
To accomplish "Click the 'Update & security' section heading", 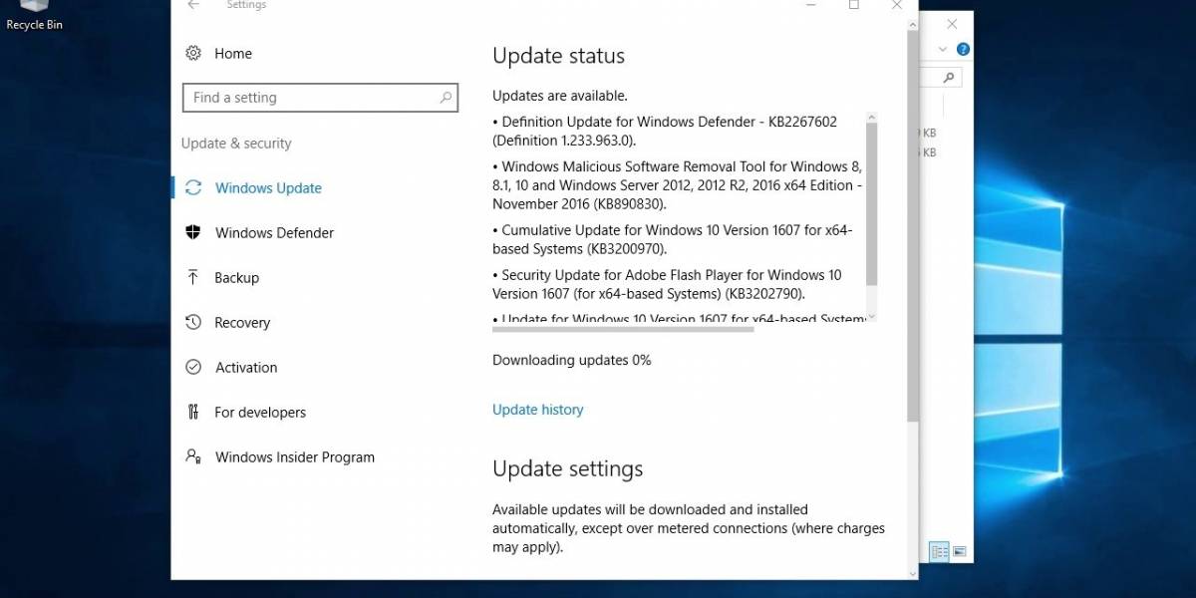I will click(x=236, y=144).
